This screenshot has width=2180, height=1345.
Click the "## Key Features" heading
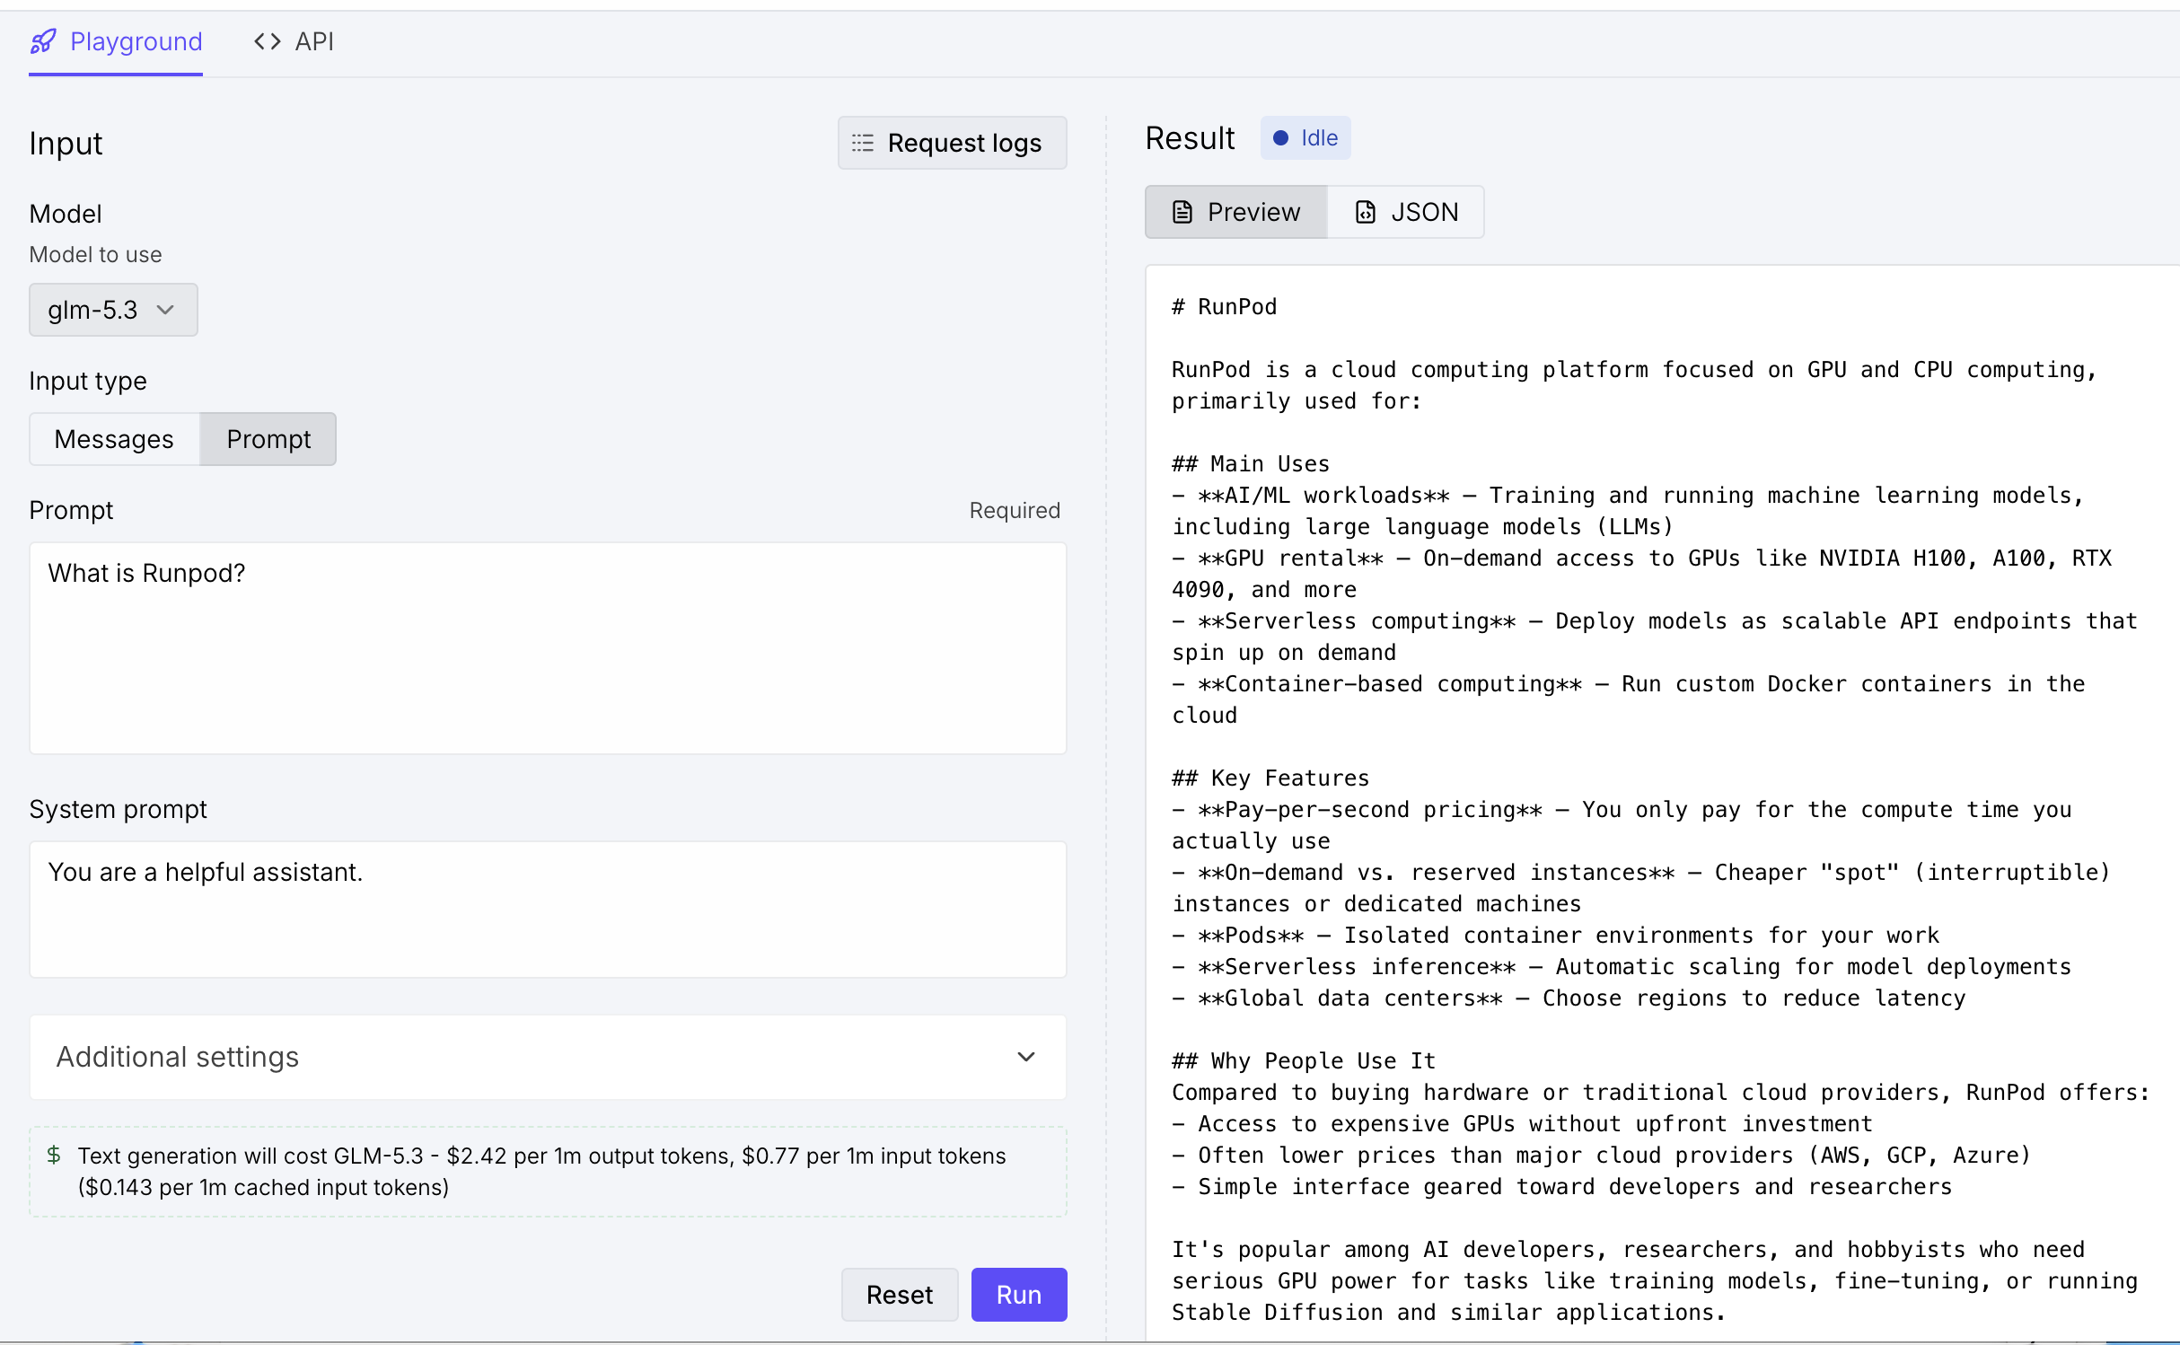pos(1270,778)
